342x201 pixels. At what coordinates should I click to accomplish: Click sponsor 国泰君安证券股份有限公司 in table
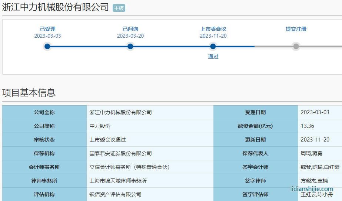[x=120, y=153]
